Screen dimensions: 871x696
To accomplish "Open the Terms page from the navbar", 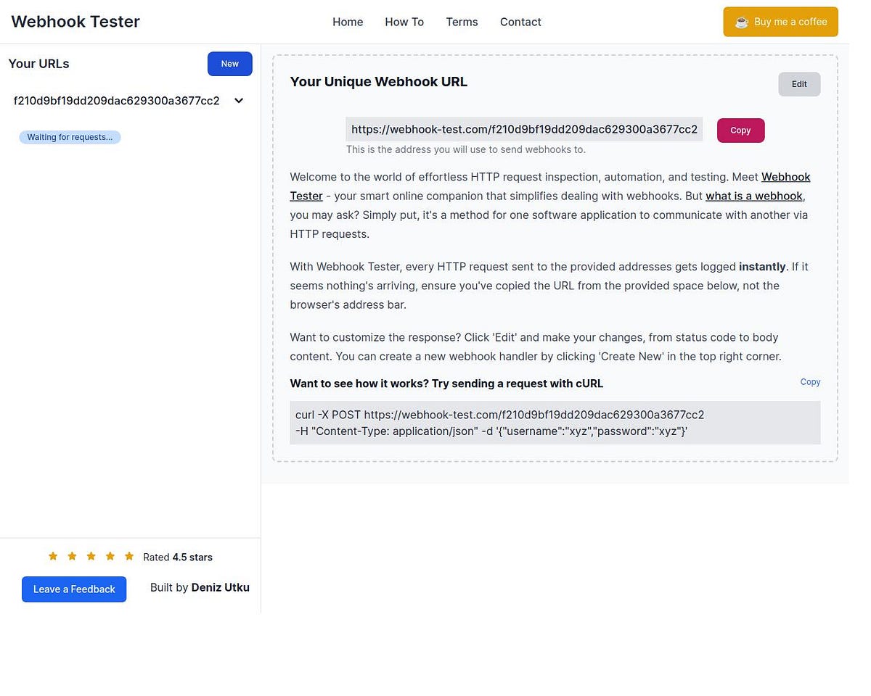I will pos(462,22).
